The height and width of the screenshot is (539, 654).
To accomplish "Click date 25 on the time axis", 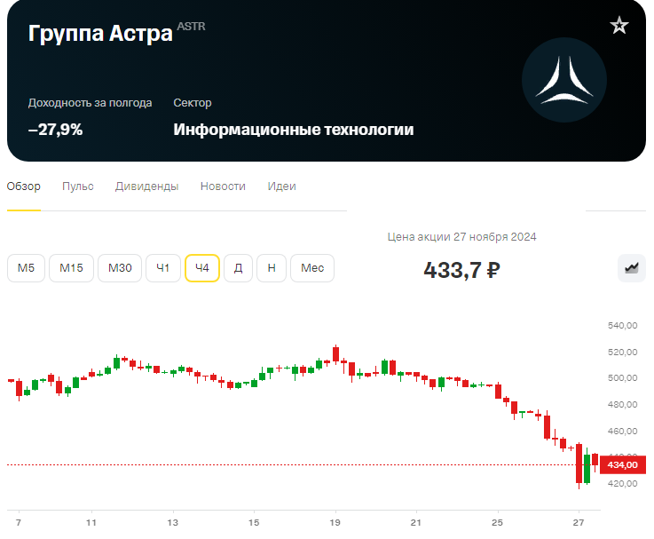I will coord(497,522).
